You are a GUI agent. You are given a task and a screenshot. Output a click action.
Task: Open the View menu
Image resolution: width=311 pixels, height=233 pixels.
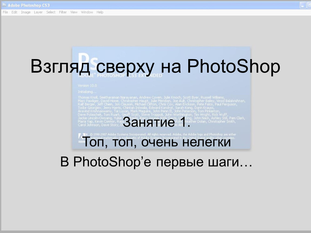click(x=74, y=12)
